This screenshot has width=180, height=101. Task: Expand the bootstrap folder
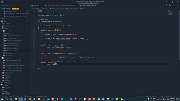point(6,83)
